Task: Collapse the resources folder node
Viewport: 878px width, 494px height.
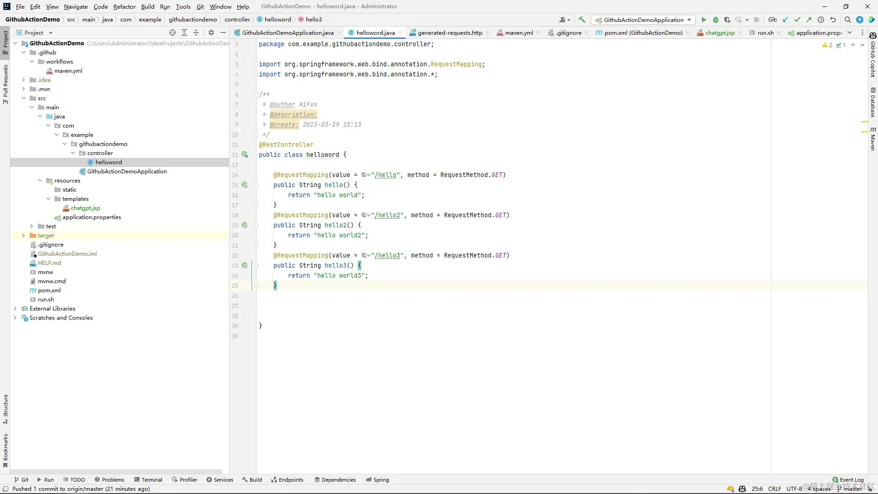Action: click(x=40, y=181)
